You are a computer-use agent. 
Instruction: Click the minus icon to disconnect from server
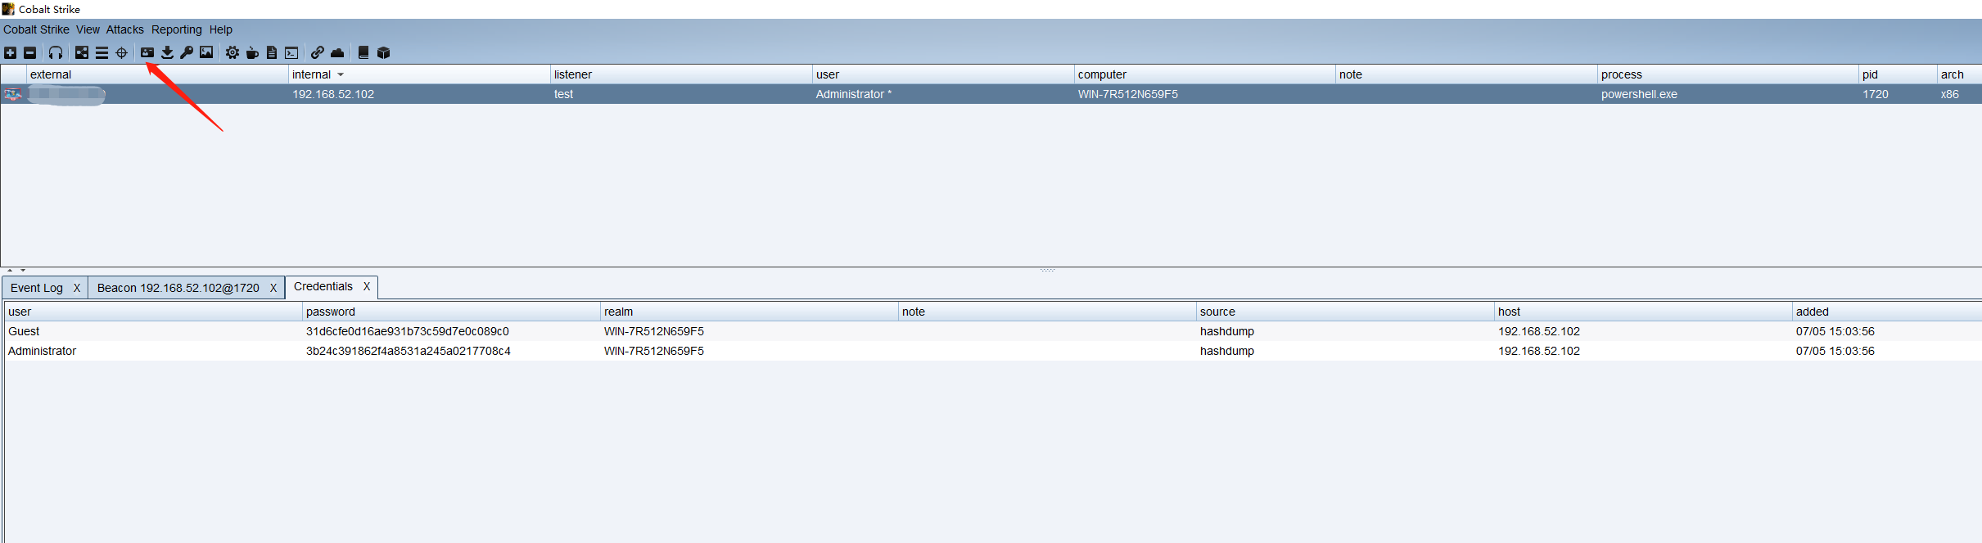coord(29,52)
